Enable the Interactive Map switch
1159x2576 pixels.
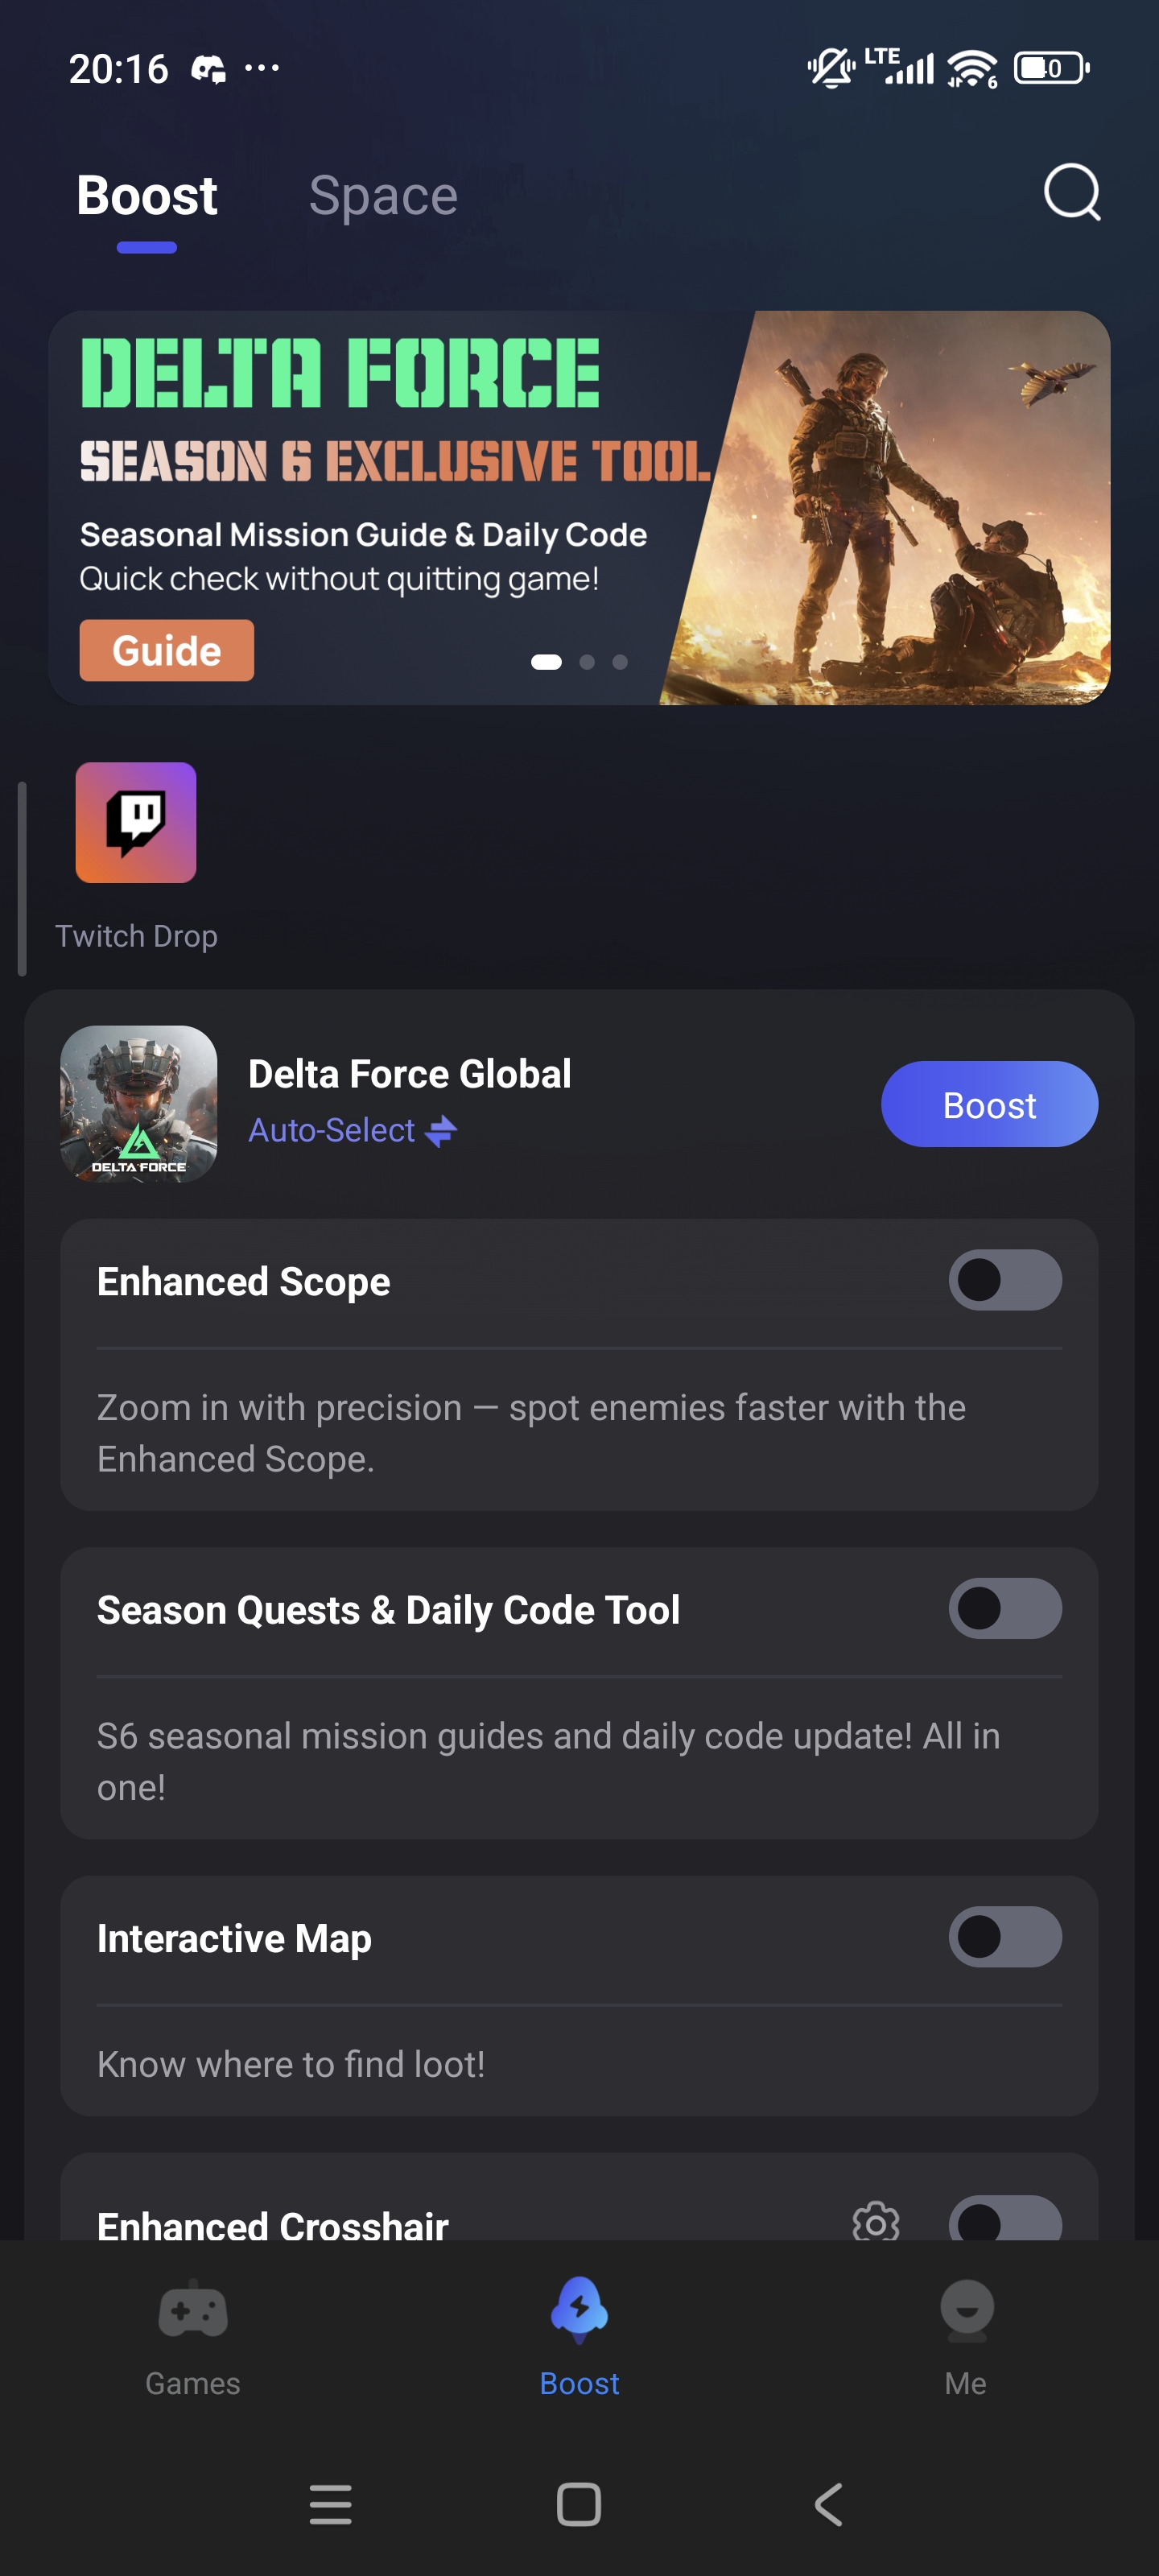[x=1004, y=1937]
